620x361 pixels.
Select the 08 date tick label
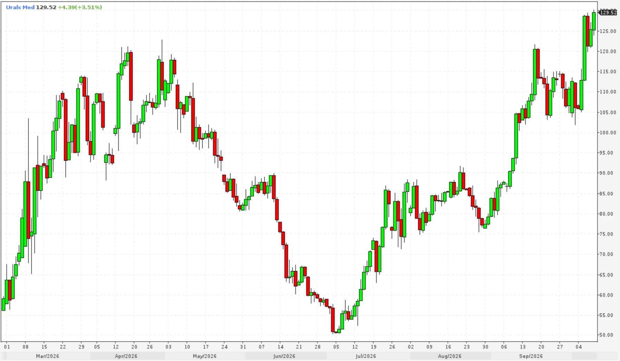coord(26,347)
